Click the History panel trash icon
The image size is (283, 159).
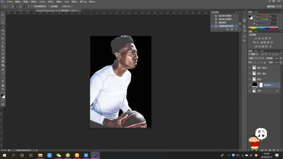point(236,29)
